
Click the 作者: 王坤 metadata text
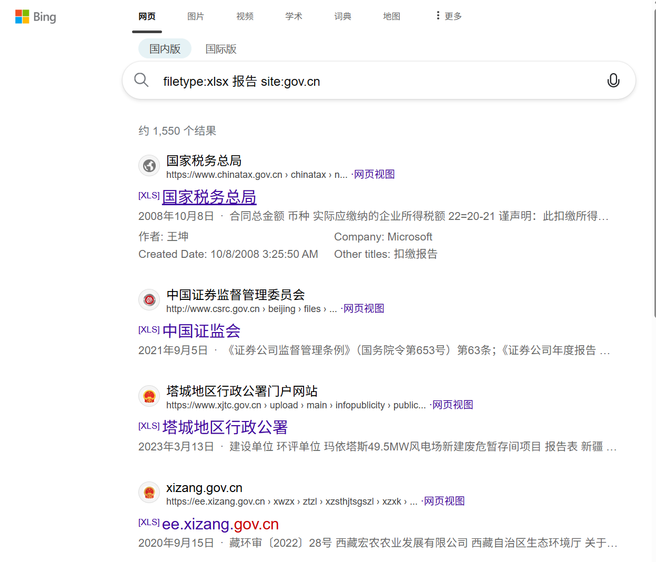click(x=164, y=237)
